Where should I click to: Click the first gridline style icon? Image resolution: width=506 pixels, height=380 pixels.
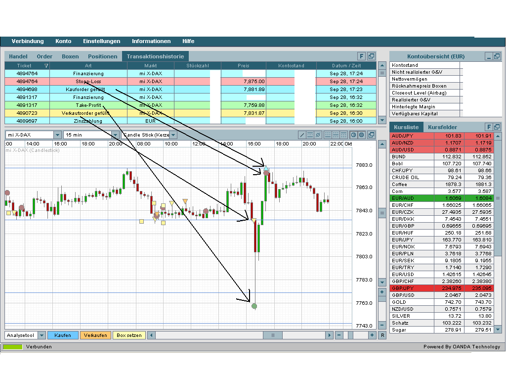click(328, 135)
